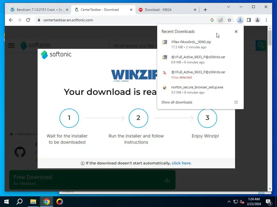Switch to the Download - MEGA tab

167,10
